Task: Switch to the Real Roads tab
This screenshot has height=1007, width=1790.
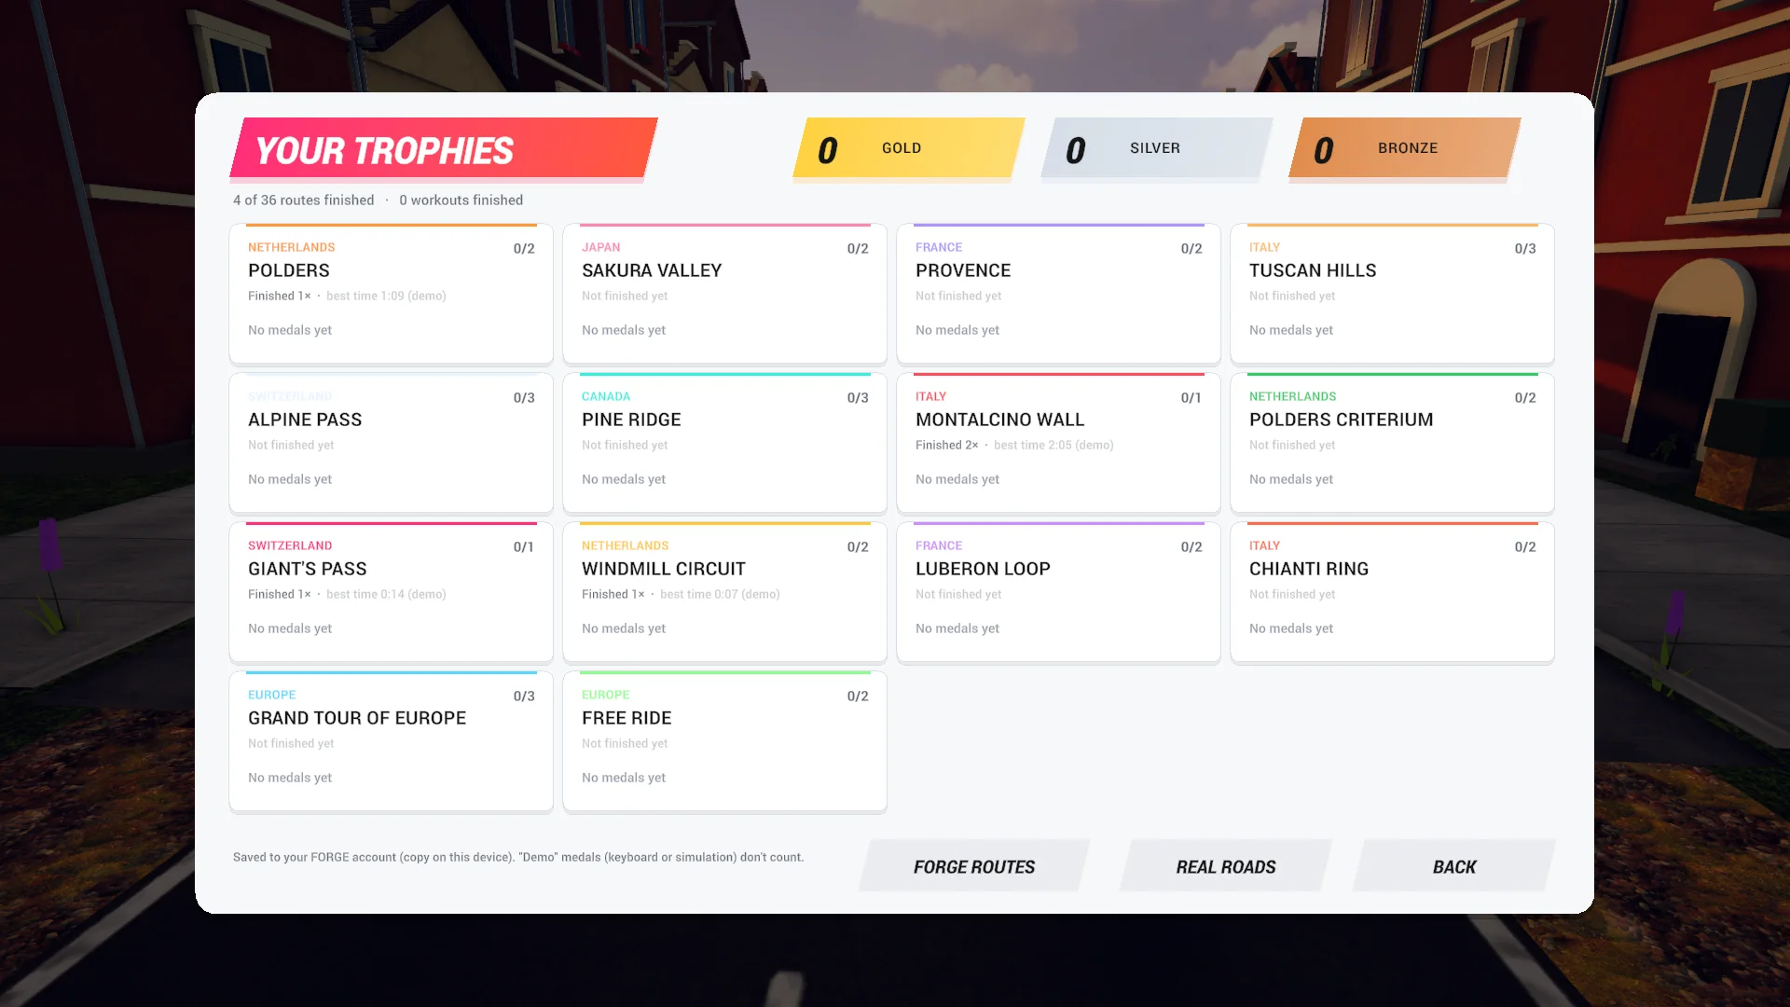Action: coord(1225,866)
